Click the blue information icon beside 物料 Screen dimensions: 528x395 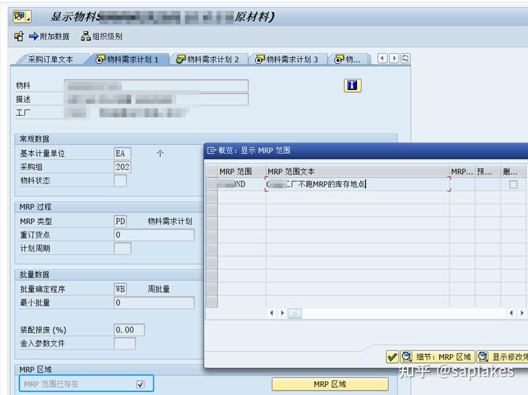tap(352, 86)
